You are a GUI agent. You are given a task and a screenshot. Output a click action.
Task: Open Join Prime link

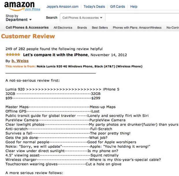(x=32, y=9)
